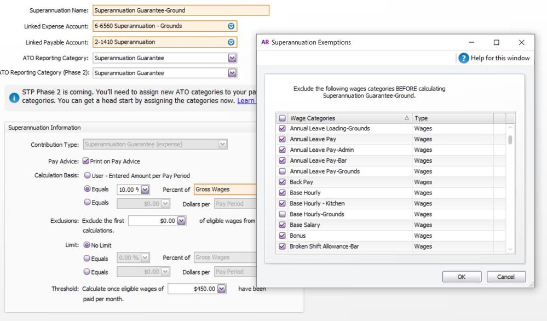Click OK to confirm exemptions

(x=462, y=277)
